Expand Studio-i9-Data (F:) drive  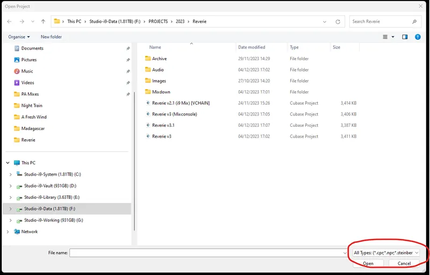[10, 209]
